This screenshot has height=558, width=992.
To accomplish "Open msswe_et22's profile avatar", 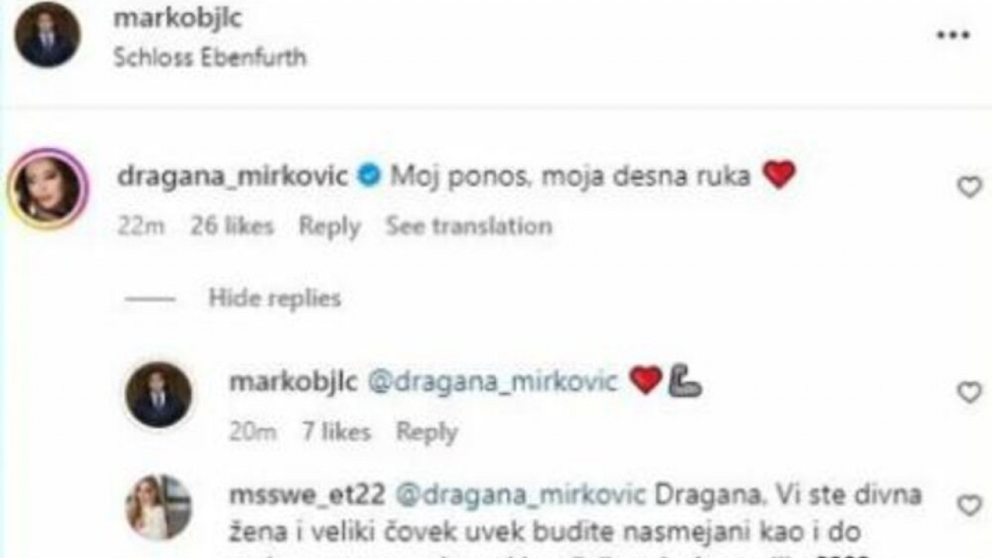I will (158, 507).
